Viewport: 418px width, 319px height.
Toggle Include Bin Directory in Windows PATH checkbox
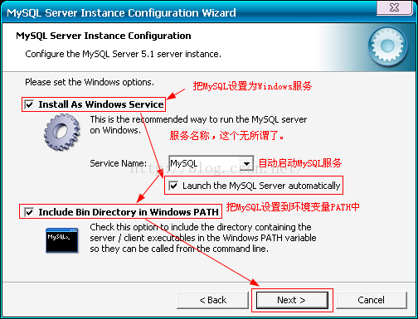click(29, 212)
